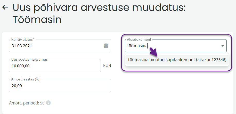Click the Kehtiv alates field label
This screenshot has height=114, width=236.
pos(23,40)
